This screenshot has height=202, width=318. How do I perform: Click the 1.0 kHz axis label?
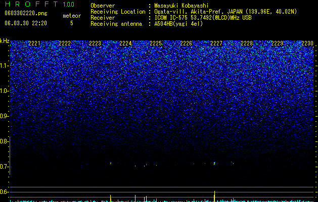click(4, 91)
